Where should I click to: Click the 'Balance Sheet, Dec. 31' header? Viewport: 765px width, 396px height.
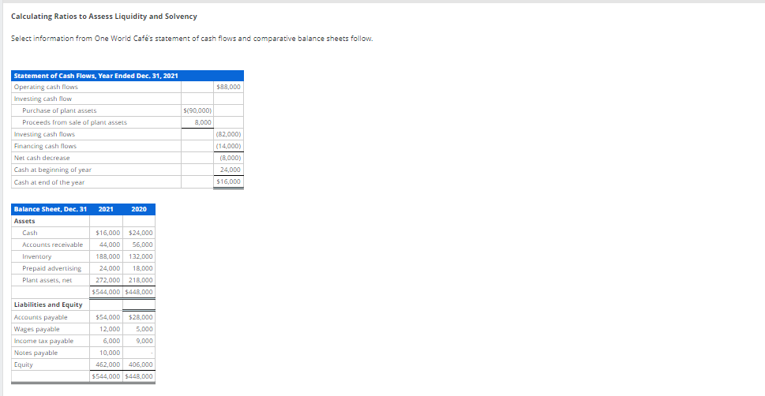tap(51, 209)
